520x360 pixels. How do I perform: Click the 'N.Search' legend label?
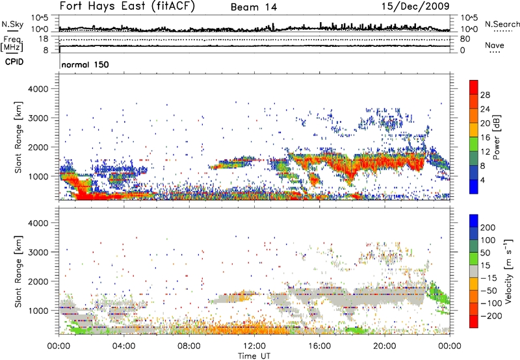pos(502,24)
